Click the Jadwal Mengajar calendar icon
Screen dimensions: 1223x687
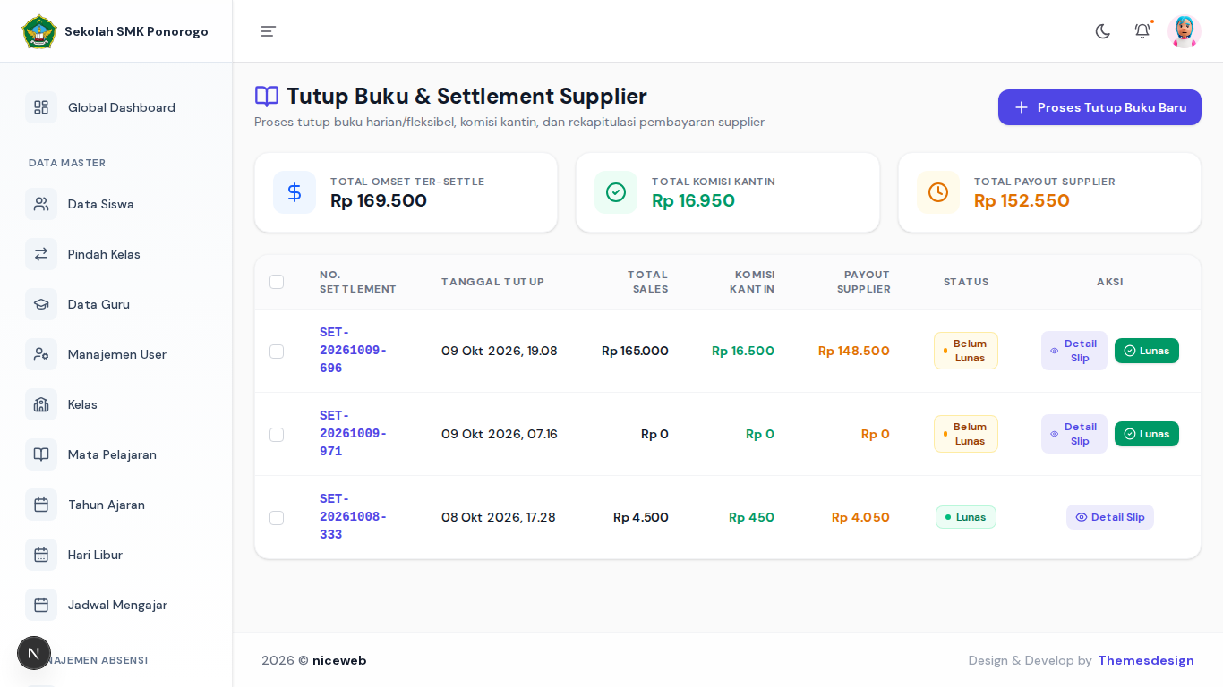point(41,605)
